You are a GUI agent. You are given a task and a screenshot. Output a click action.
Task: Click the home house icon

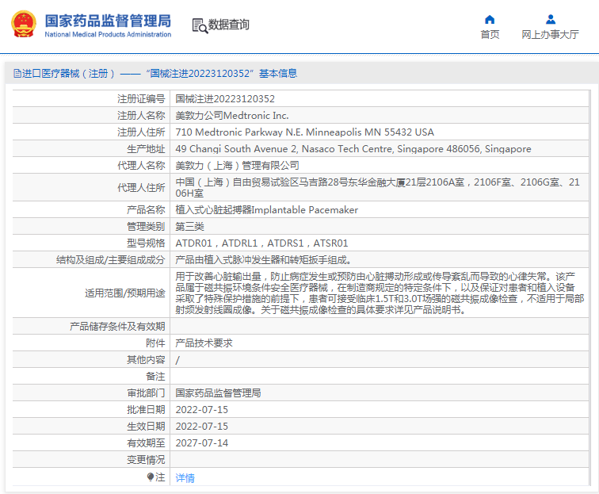(x=490, y=19)
